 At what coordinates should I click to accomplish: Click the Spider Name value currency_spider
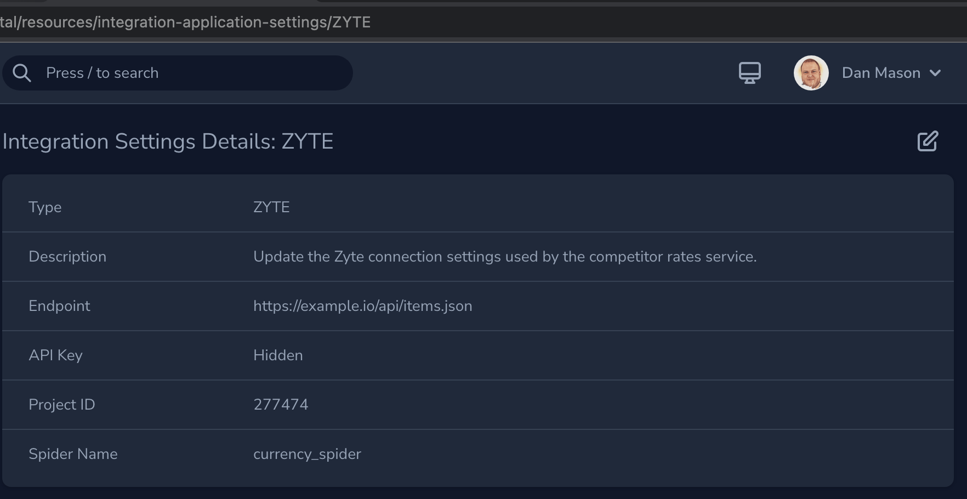point(307,454)
